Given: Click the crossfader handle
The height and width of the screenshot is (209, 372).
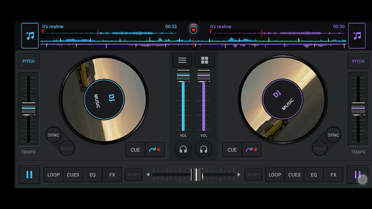Looking at the screenshot, I should click(x=197, y=174).
